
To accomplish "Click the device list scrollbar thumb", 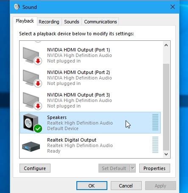I will point(166,107).
